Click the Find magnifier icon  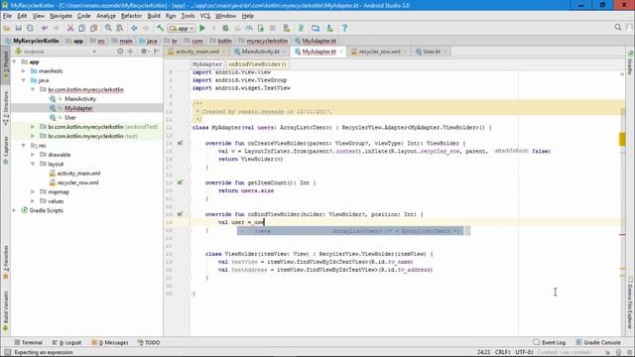pyautogui.click(x=108, y=28)
